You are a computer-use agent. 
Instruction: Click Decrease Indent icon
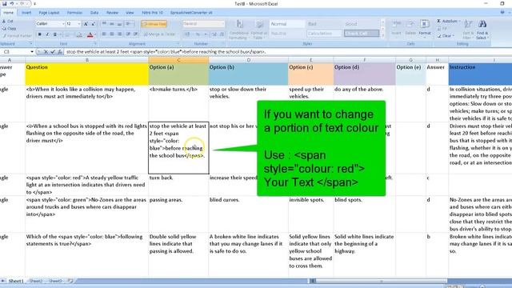point(128,34)
